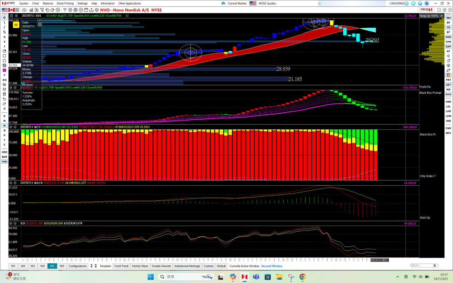Apply the Fund Trend template
453x283 pixels.
tap(121, 266)
